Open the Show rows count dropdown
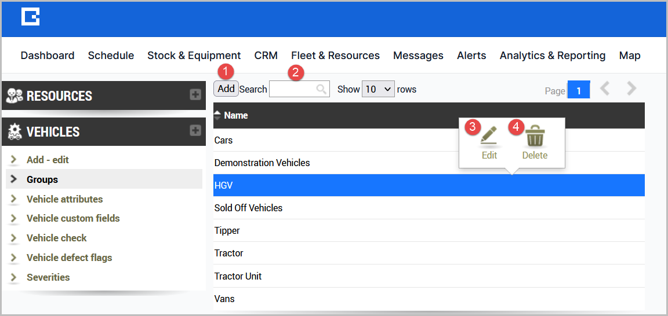 coord(378,89)
